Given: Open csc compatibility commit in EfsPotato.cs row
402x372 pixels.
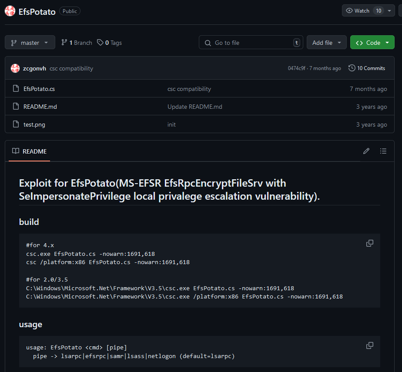Looking at the screenshot, I should (189, 89).
